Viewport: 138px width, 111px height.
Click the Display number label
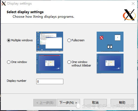pyautogui.click(x=17, y=81)
